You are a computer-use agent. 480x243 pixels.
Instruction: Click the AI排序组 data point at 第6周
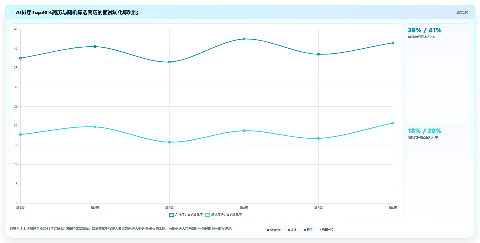coord(393,43)
